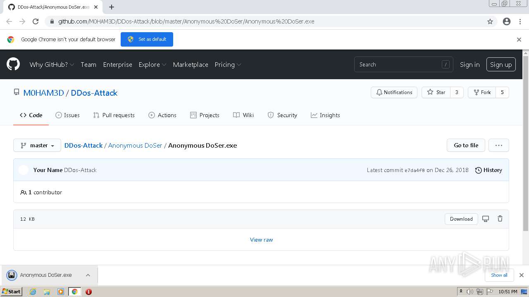This screenshot has width=529, height=297.
Task: Click Set as default button
Action: point(147,39)
